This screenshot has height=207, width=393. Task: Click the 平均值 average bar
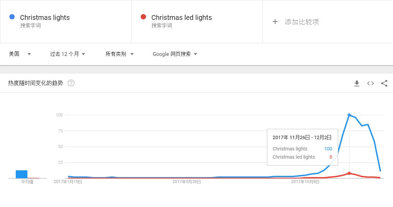[21, 173]
